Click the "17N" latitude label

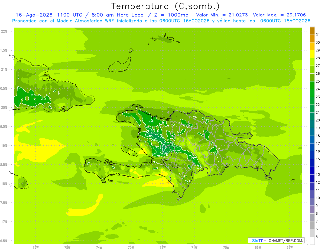(x=4, y=222)
